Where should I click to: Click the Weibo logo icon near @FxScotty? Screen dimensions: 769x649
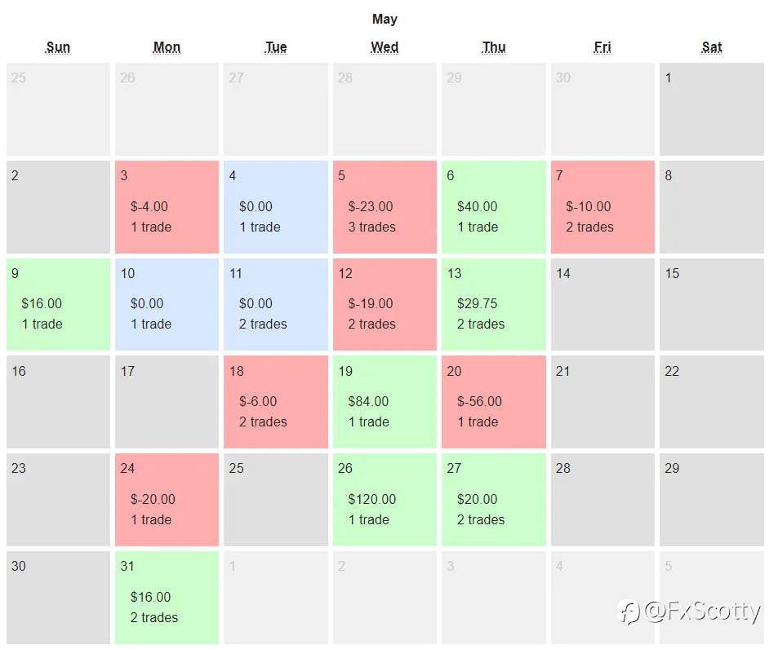tap(629, 611)
